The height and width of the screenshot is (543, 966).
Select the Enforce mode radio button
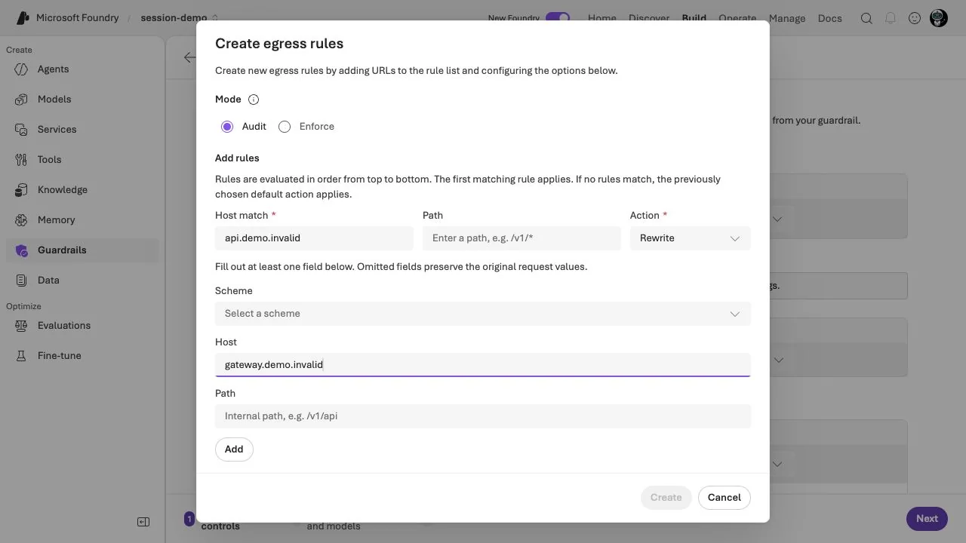pos(285,127)
